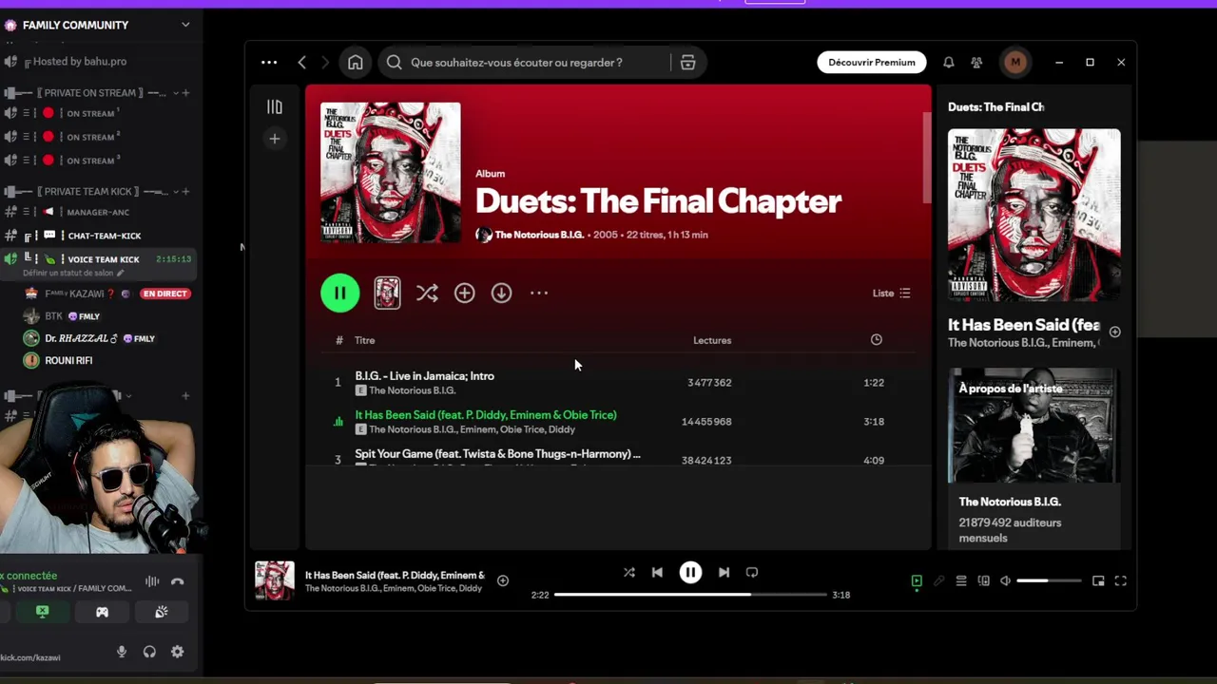Open the Spotify three-dot app menu

coord(269,63)
